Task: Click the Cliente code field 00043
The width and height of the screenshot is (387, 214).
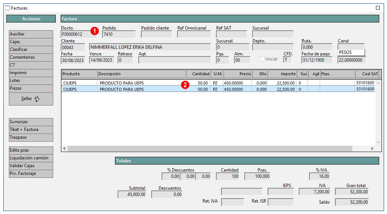Action: pos(73,47)
